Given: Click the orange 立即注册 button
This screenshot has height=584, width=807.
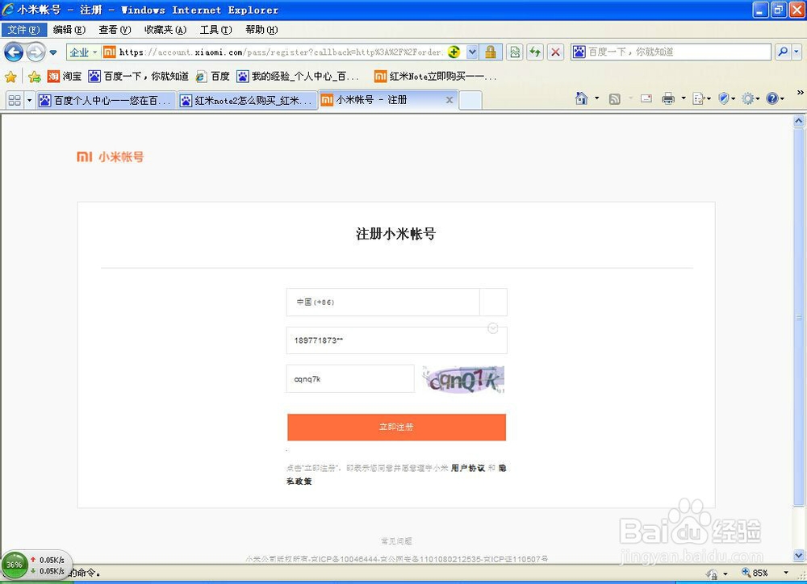Looking at the screenshot, I should (x=396, y=427).
